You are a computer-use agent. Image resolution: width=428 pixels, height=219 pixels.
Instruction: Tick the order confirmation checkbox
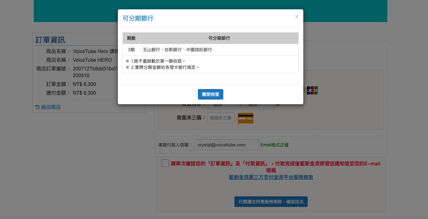click(165, 163)
